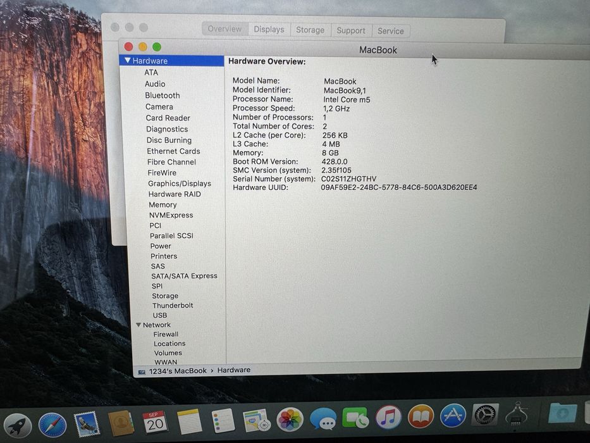Open Mail stamp icon in dock
Image resolution: width=590 pixels, height=443 pixels.
tap(87, 424)
